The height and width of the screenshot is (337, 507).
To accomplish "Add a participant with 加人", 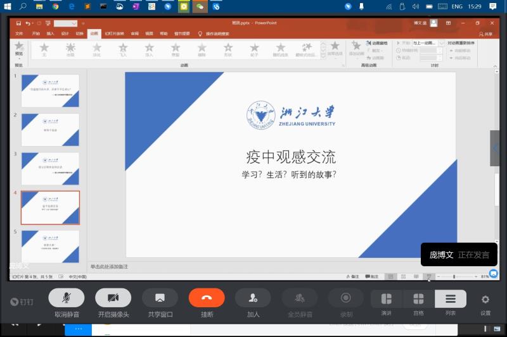I will (x=253, y=298).
